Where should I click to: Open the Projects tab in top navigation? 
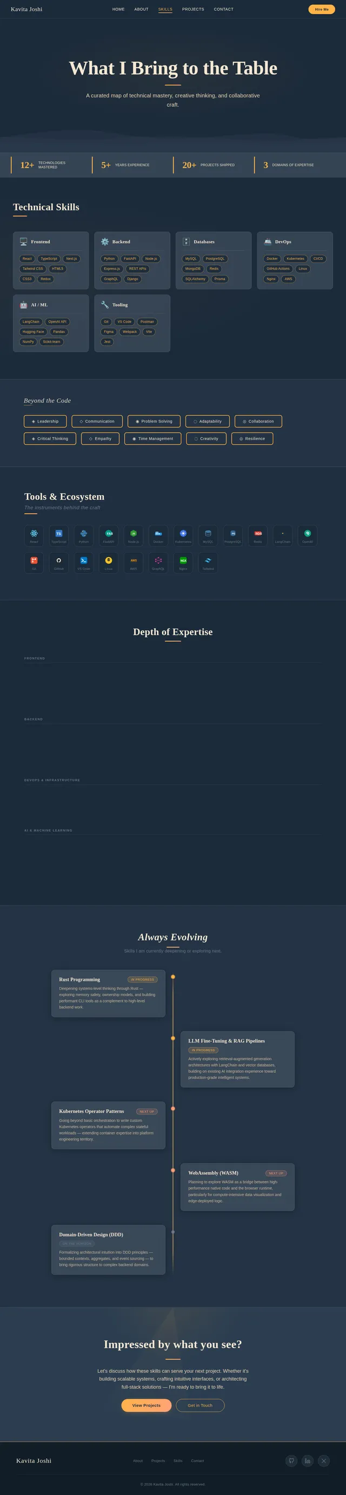coord(193,9)
